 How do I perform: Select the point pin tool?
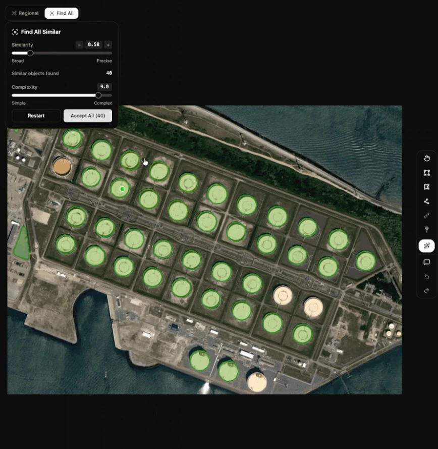(x=426, y=229)
